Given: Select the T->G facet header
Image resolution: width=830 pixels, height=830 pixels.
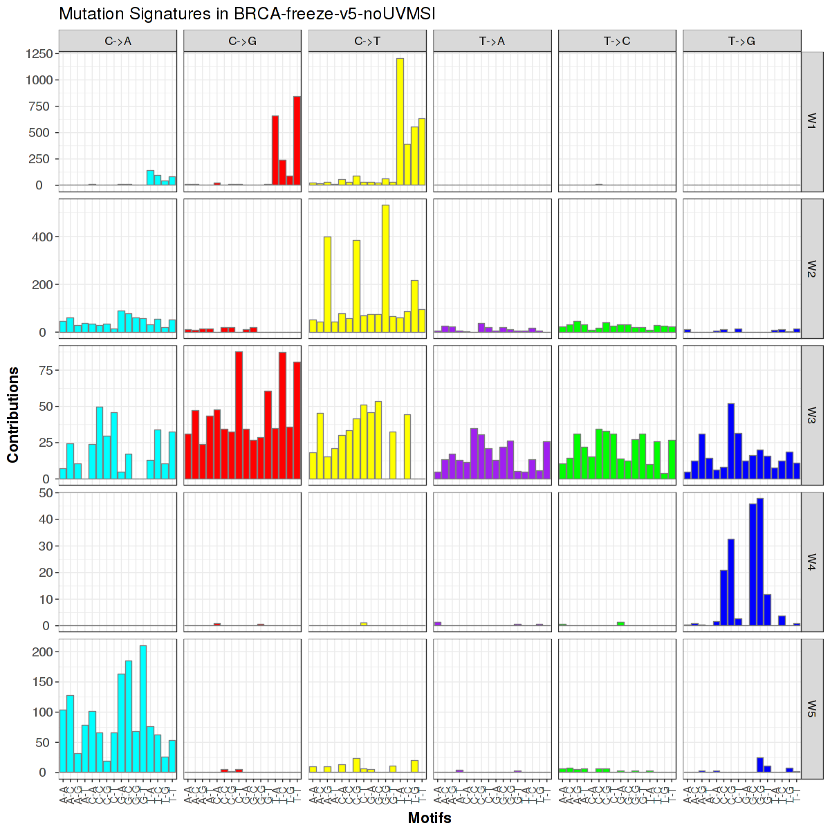Looking at the screenshot, I should point(741,41).
